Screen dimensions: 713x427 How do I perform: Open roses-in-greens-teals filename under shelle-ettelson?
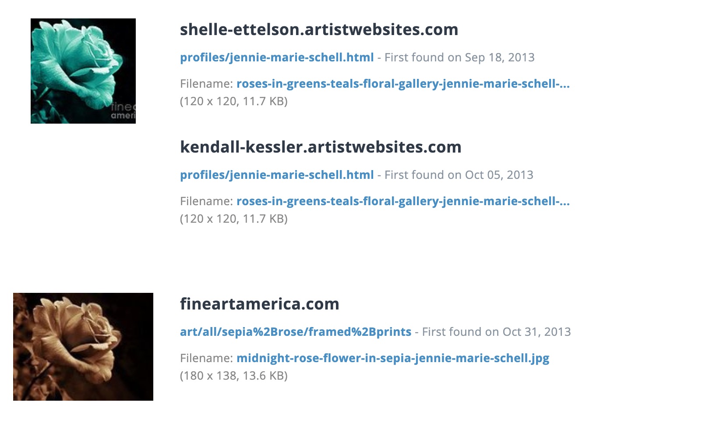tap(403, 84)
